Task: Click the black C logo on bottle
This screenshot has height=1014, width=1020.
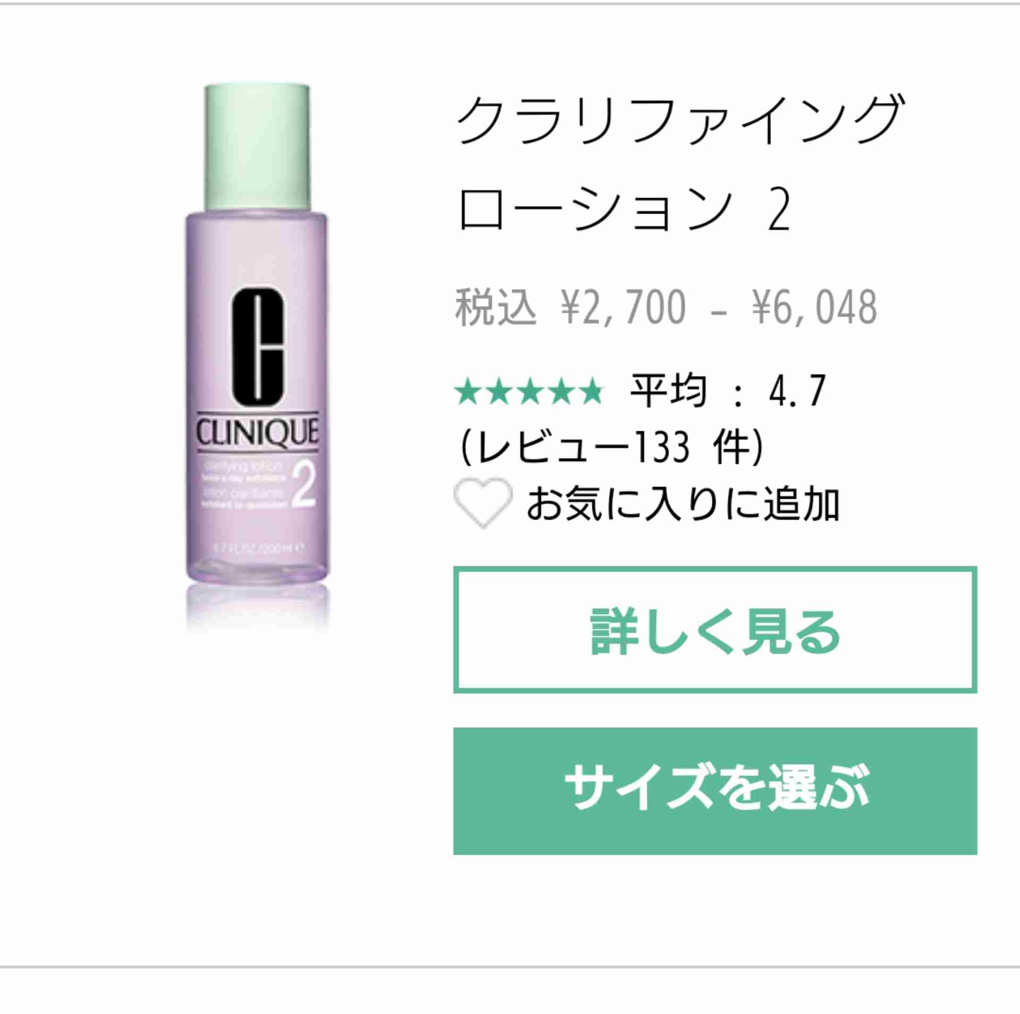Action: 258,346
